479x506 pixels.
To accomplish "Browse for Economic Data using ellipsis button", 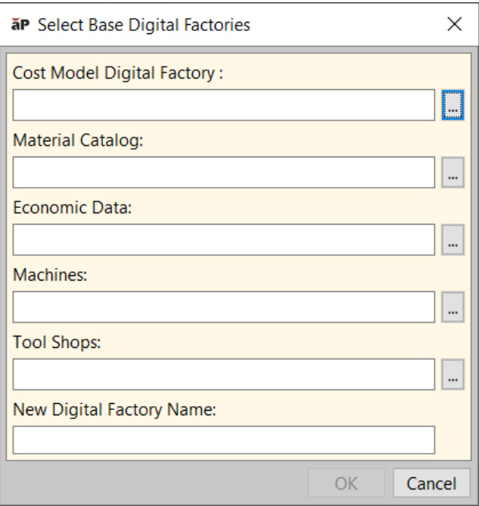I will [x=453, y=241].
